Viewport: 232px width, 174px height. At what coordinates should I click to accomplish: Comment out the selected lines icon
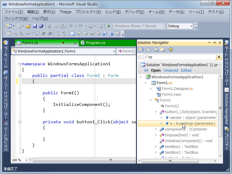[58, 34]
